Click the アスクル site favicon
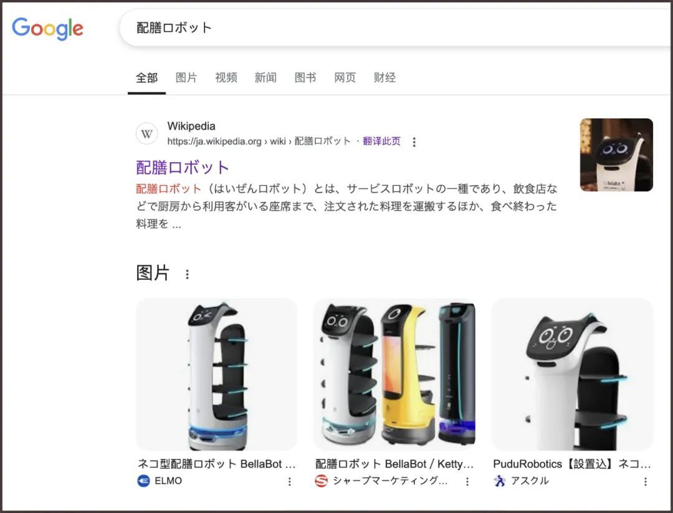673x513 pixels. tap(500, 481)
